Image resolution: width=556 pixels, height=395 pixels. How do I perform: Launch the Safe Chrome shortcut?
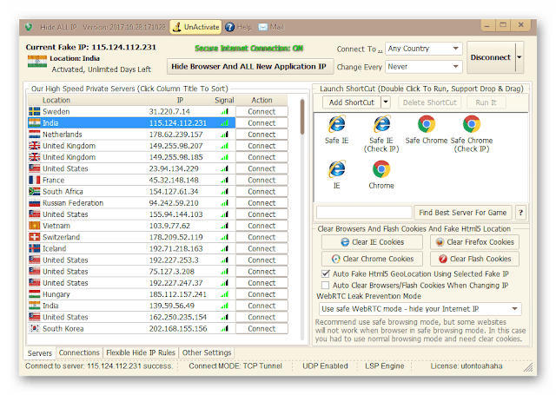click(427, 129)
